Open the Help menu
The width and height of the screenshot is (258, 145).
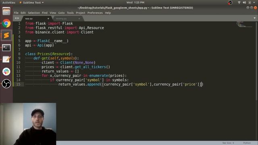(108, 13)
